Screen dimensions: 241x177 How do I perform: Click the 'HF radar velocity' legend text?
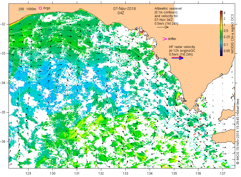tap(182, 47)
